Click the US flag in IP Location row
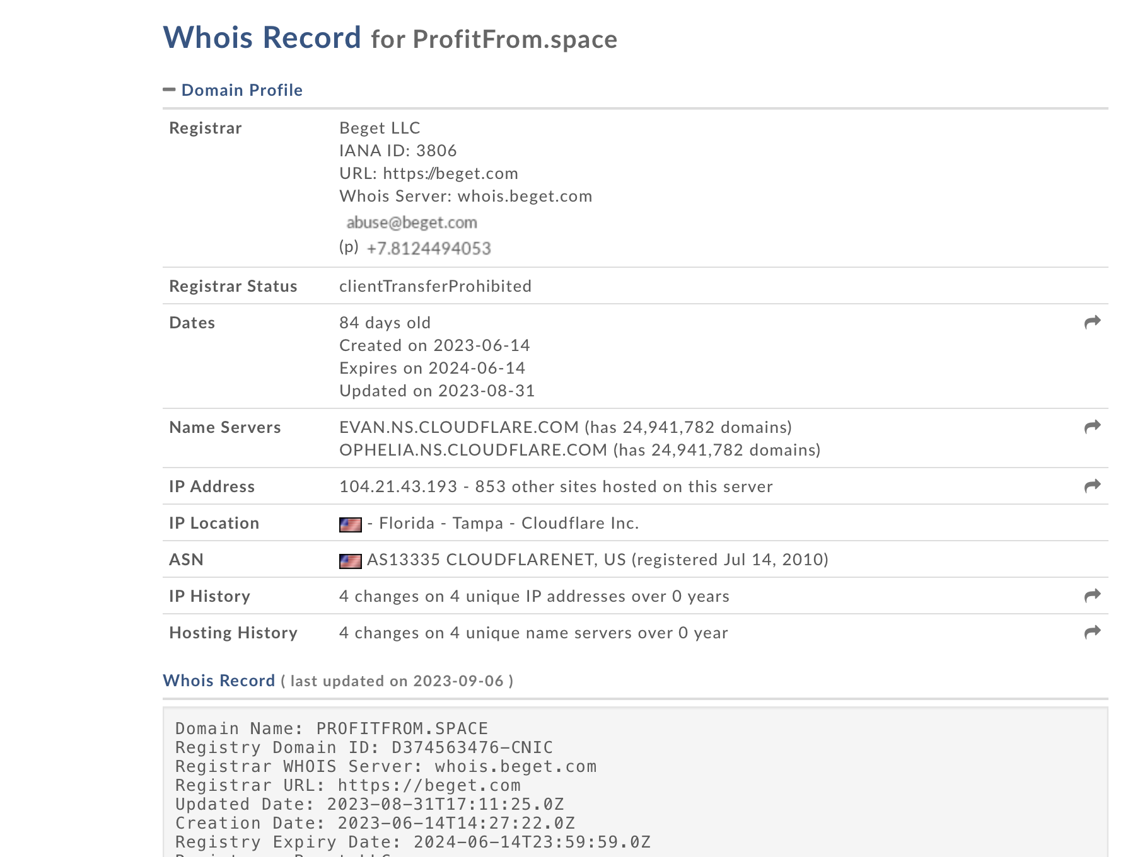 (x=350, y=524)
